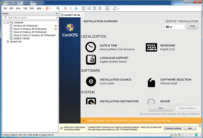Switch to Unity mode icon
Viewport: 203px width, 138px height.
[100, 8]
